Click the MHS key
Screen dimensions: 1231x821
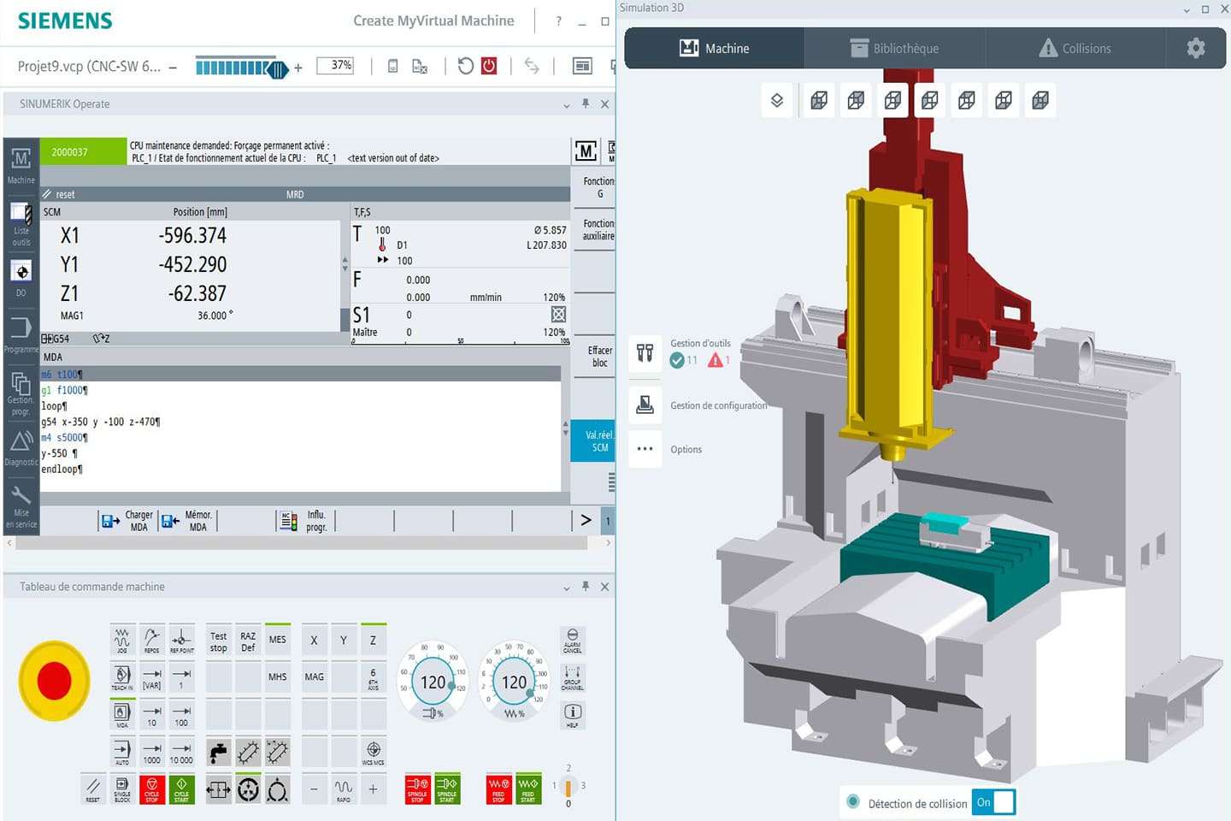tap(278, 677)
